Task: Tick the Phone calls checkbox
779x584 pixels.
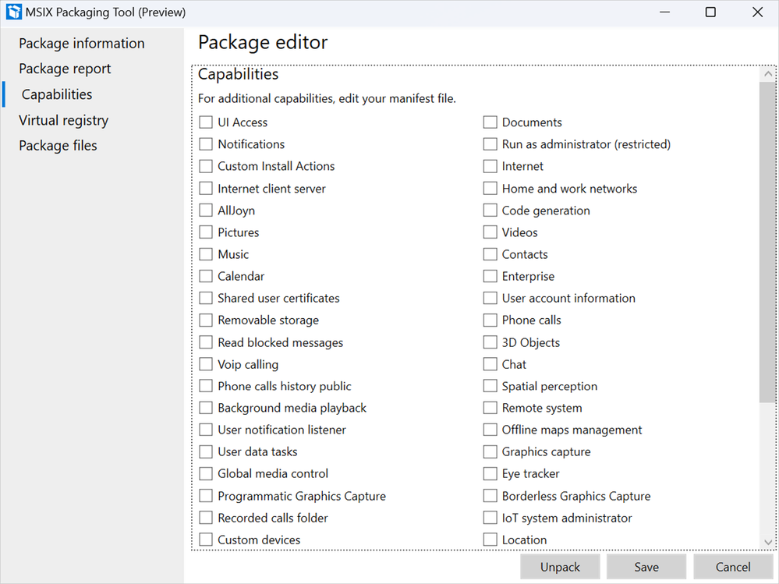Action: click(490, 320)
